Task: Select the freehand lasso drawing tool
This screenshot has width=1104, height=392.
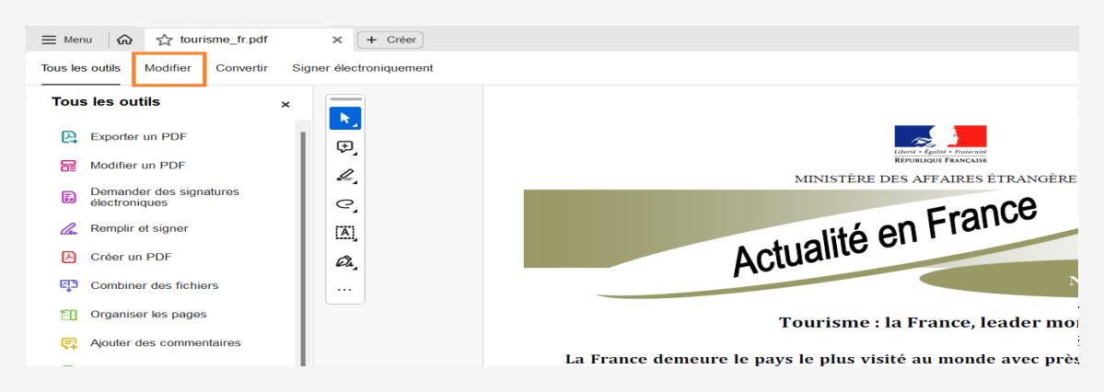Action: pos(345,204)
